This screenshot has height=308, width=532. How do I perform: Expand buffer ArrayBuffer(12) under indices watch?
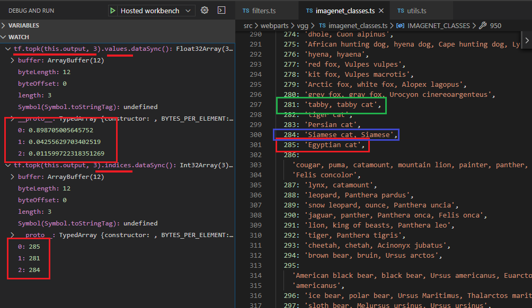(x=12, y=177)
